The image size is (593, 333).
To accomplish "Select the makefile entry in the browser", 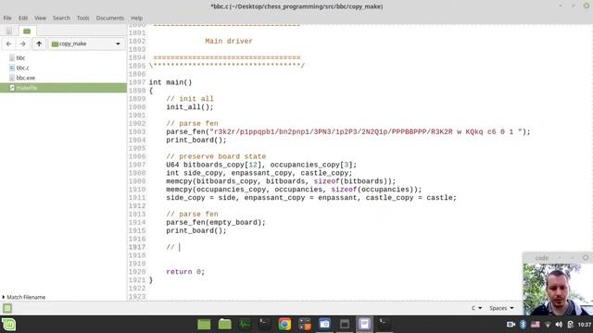I will tap(63, 88).
